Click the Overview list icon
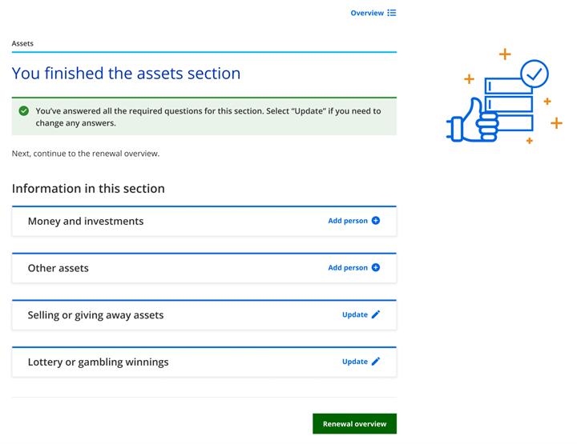The width and height of the screenshot is (577, 444). click(392, 13)
